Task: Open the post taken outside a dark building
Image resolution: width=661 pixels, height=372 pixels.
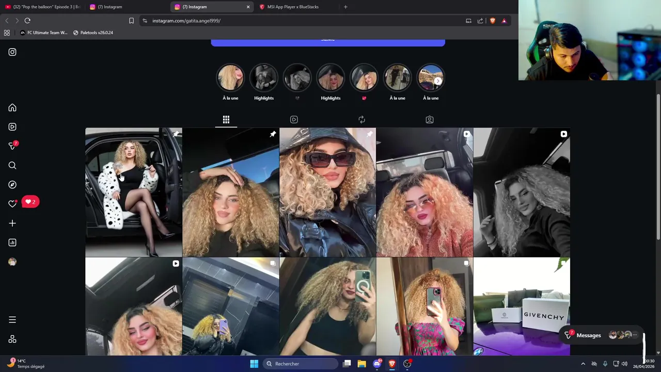Action: click(231, 306)
